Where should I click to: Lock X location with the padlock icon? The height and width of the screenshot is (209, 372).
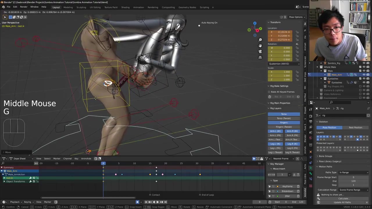coord(297,32)
